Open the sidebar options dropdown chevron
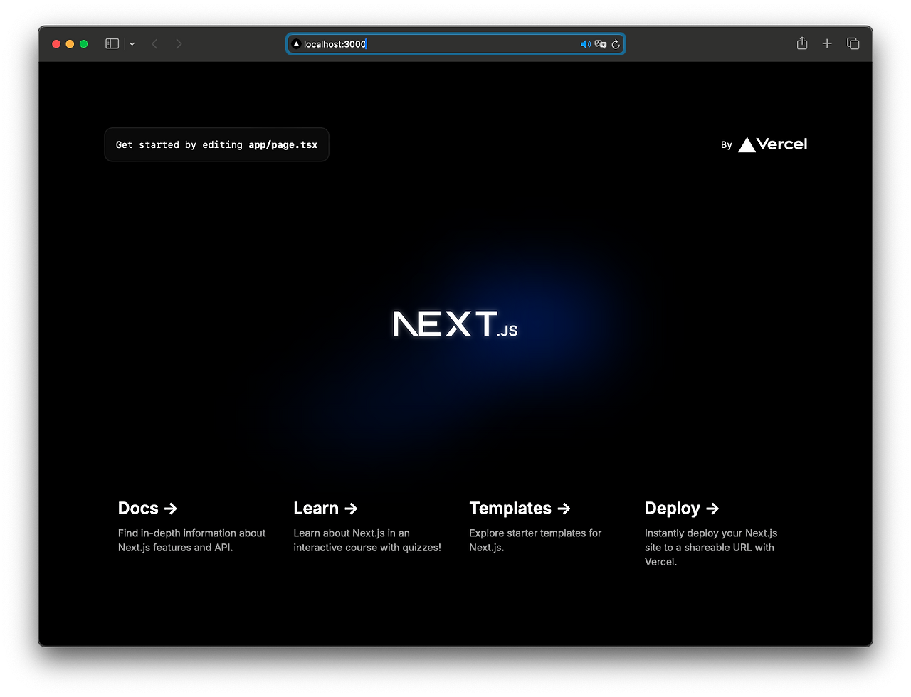 point(132,44)
